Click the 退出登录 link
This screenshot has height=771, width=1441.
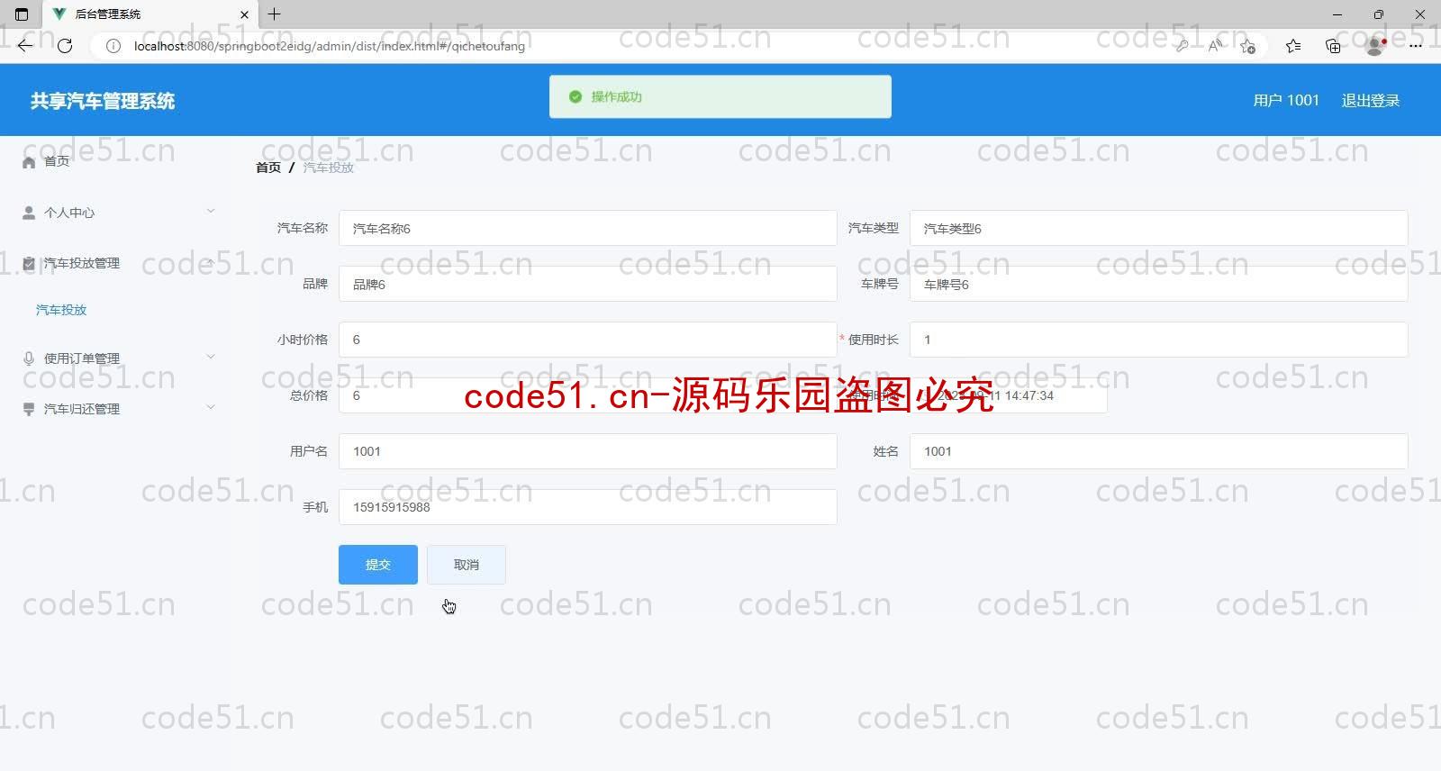click(x=1371, y=100)
